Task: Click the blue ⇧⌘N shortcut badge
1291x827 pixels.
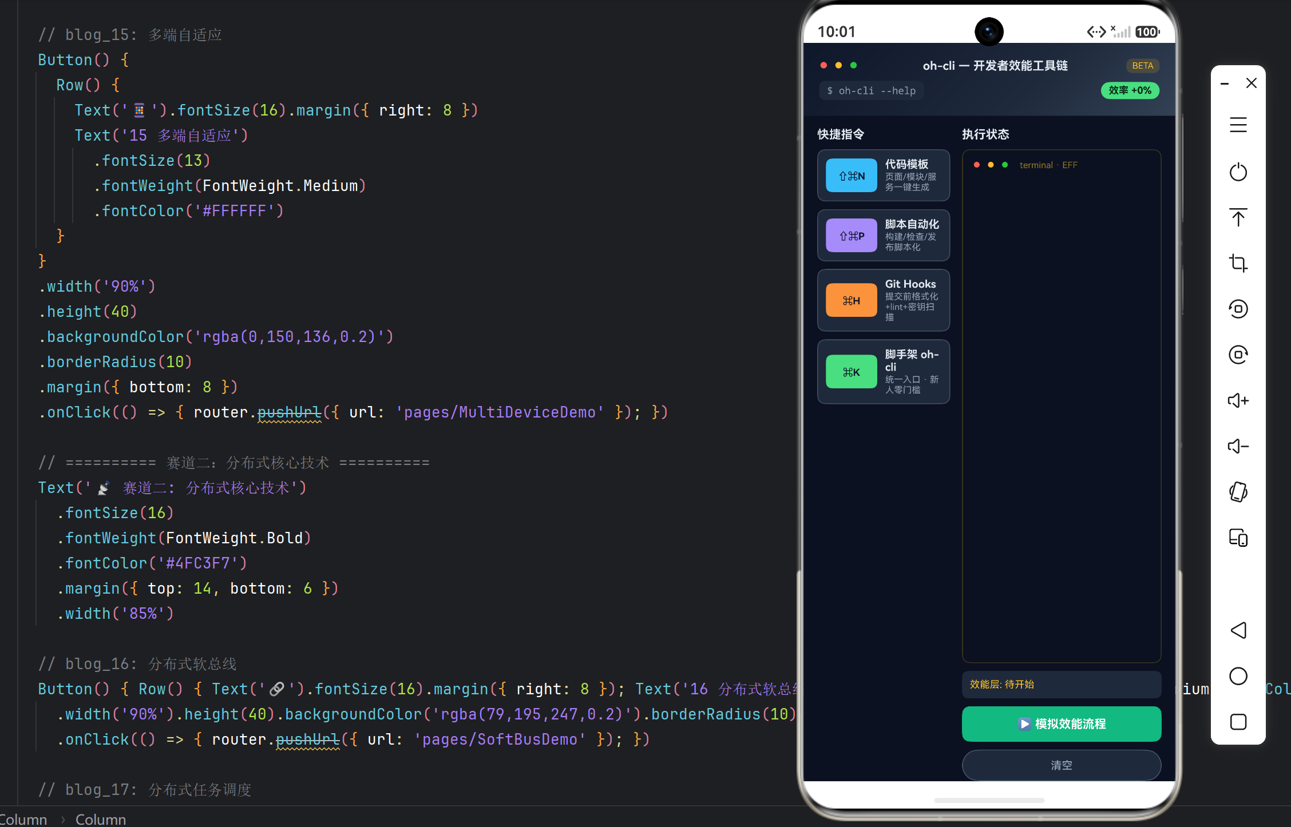Action: [x=852, y=176]
